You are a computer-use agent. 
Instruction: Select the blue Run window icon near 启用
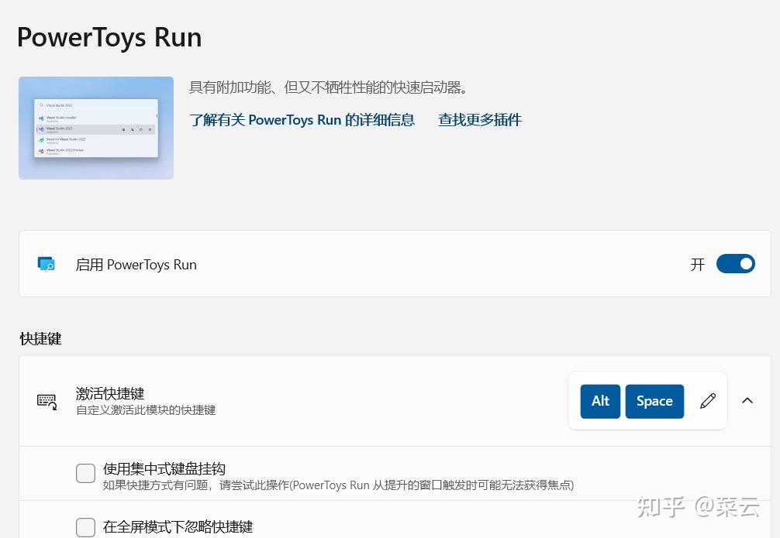pos(46,264)
